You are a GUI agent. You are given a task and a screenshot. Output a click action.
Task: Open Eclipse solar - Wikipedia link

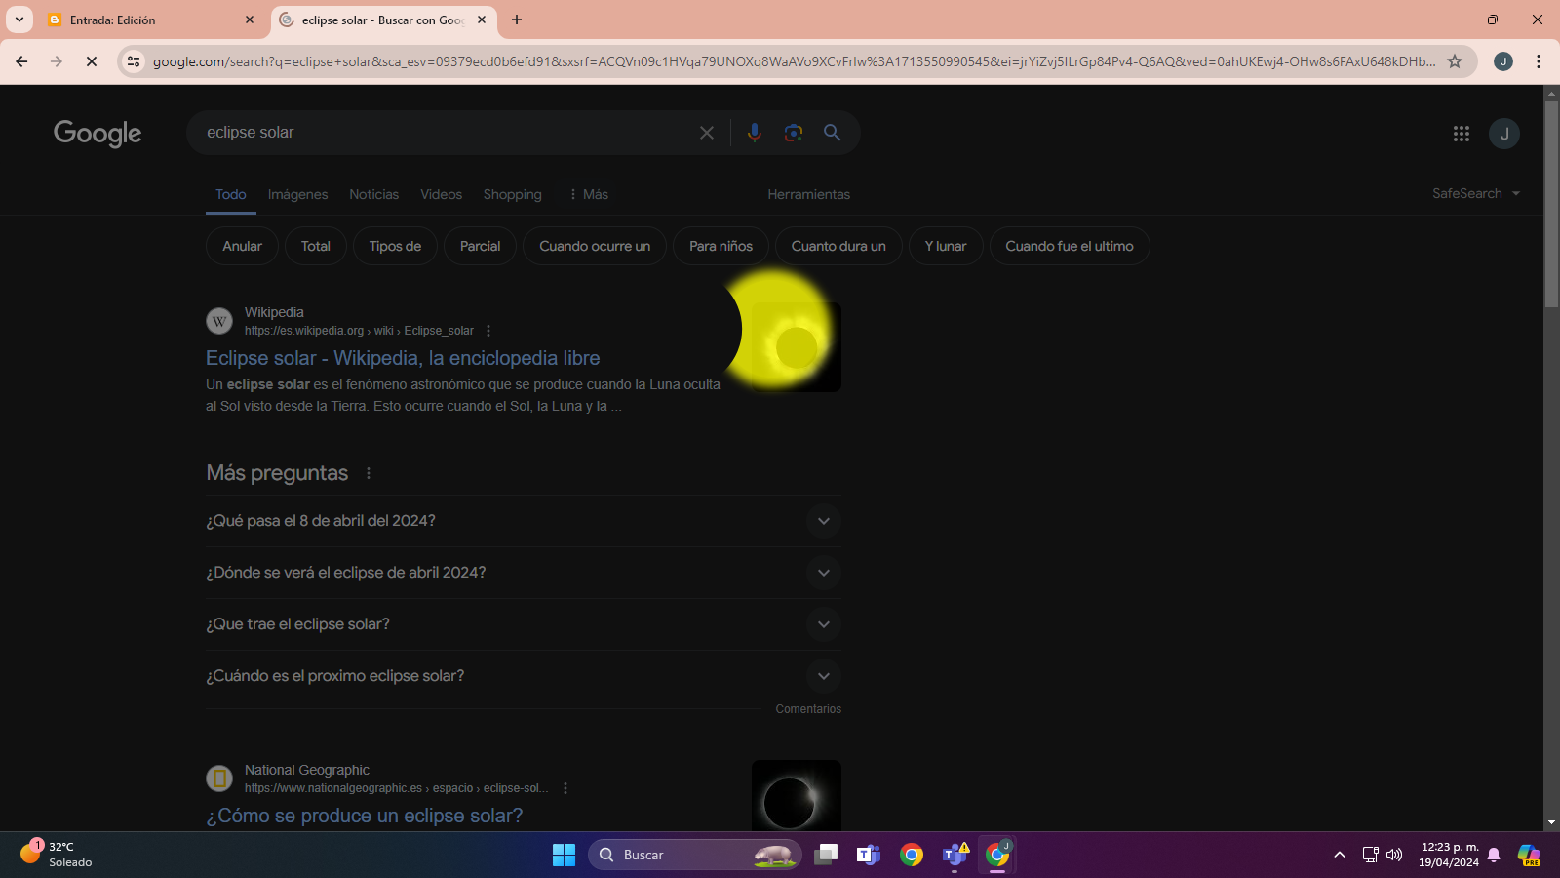pyautogui.click(x=403, y=358)
